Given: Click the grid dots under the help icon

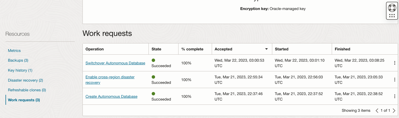Looking at the screenshot, I should click(392, 16).
